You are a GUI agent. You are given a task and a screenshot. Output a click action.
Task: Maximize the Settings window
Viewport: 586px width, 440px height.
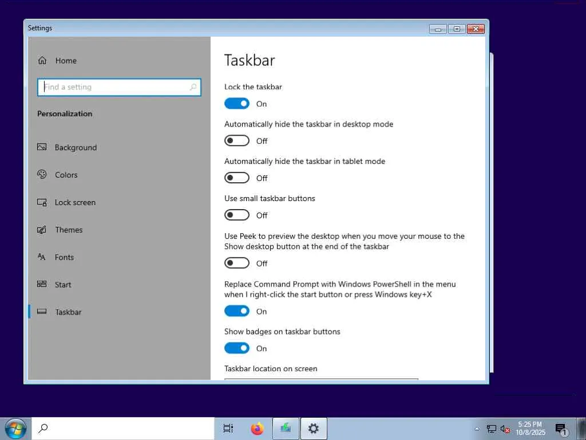coord(457,29)
